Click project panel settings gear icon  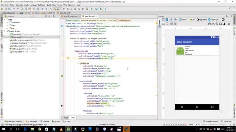[x=54, y=16]
